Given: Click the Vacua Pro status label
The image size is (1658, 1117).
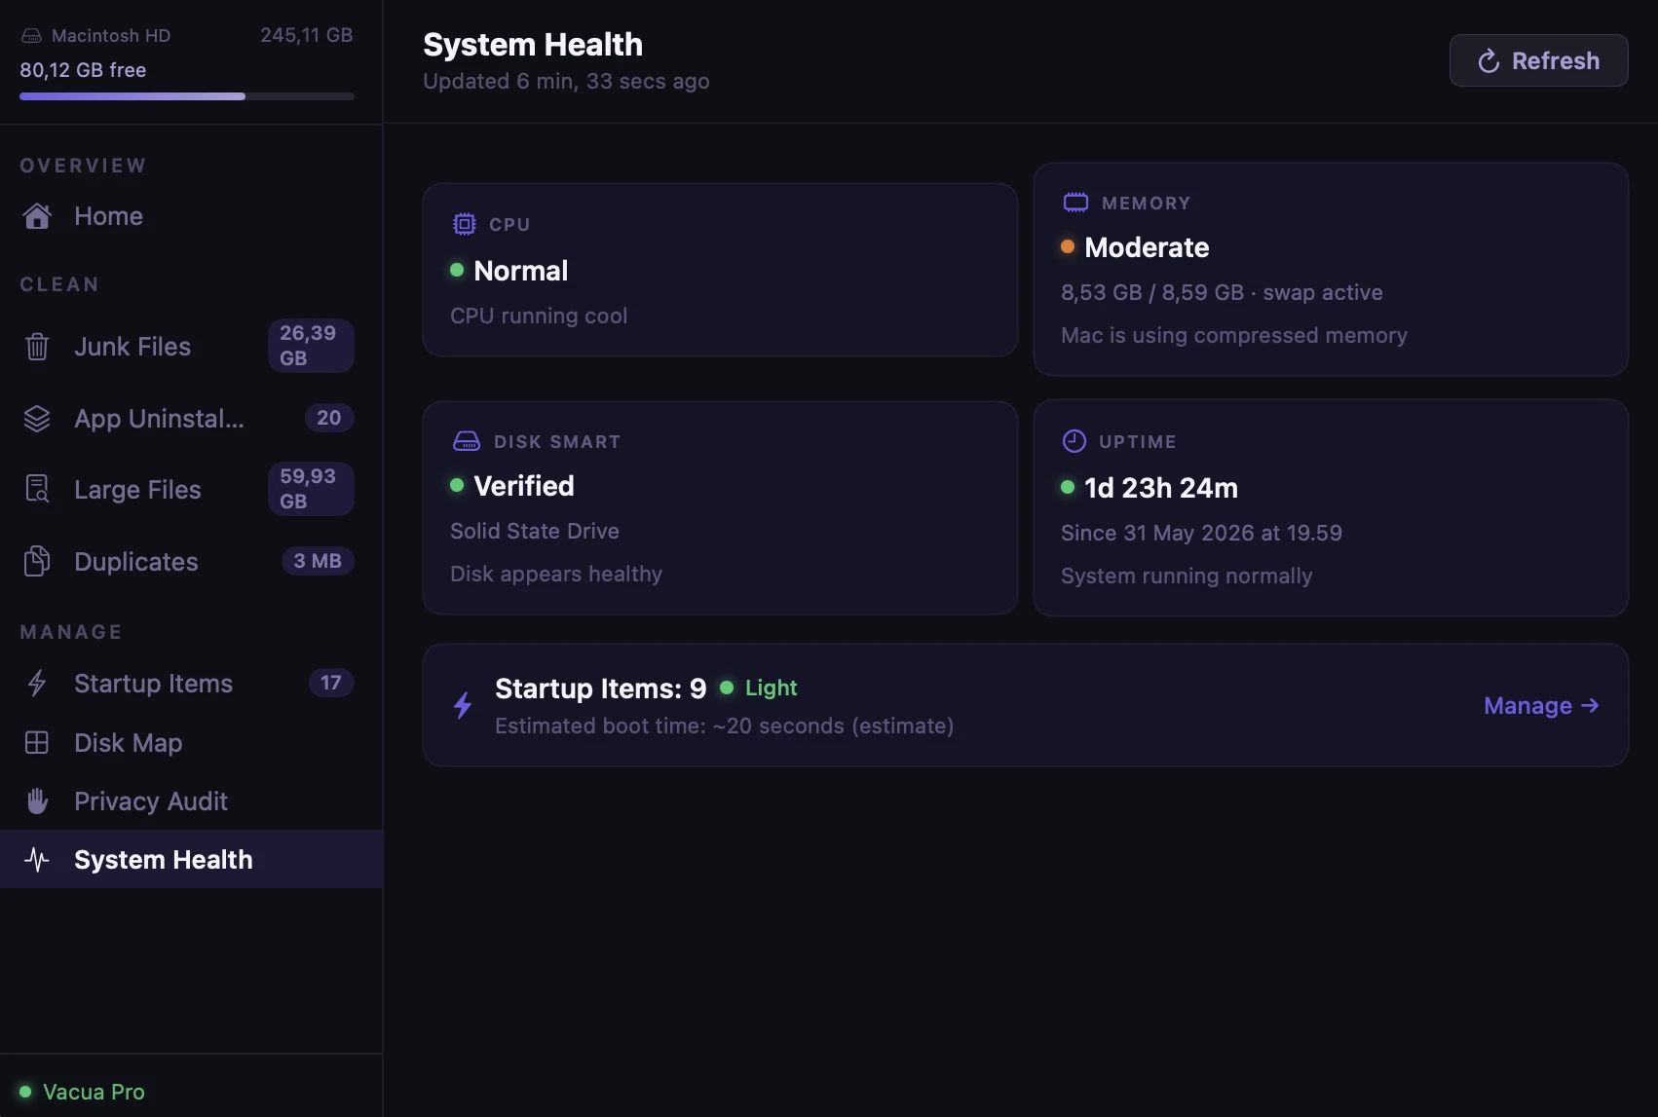Looking at the screenshot, I should tap(94, 1092).
